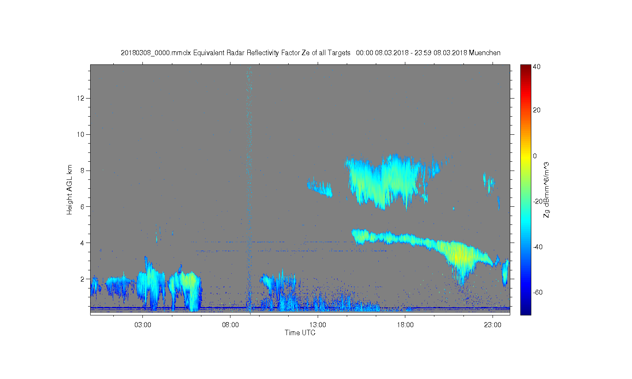Image resolution: width=632 pixels, height=379 pixels.
Task: Click the '18:00' time tick label
Action: tap(405, 325)
